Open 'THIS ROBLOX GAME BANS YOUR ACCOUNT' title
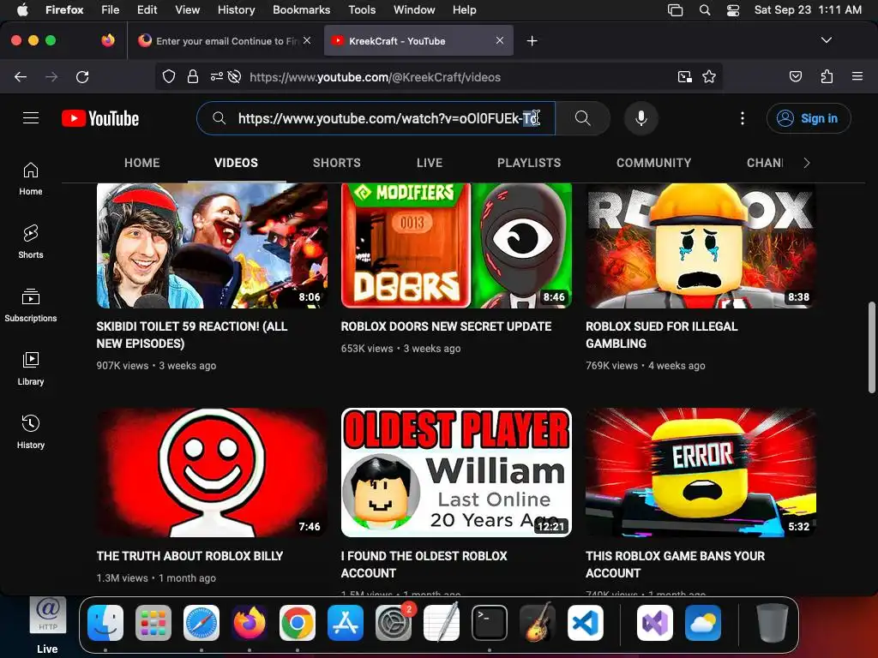Image resolution: width=878 pixels, height=658 pixels. [675, 565]
